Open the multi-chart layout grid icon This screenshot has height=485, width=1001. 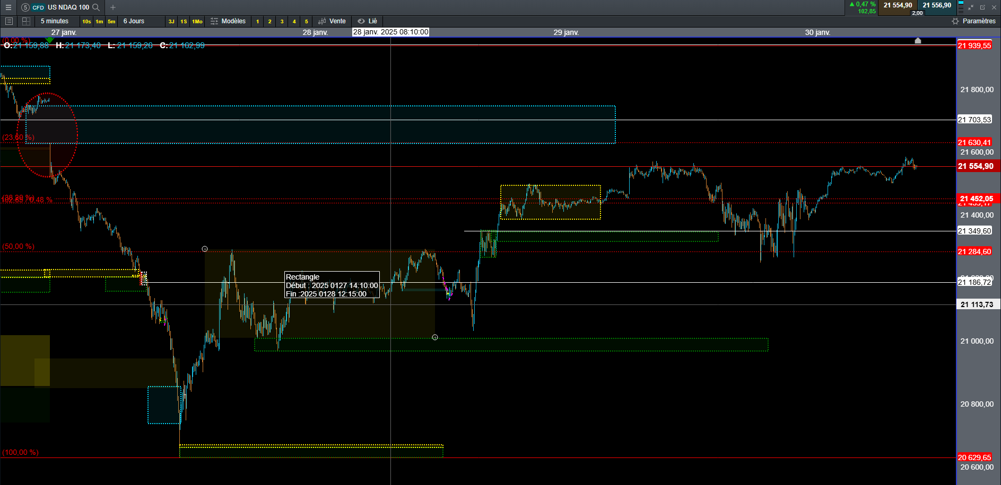[x=26, y=21]
